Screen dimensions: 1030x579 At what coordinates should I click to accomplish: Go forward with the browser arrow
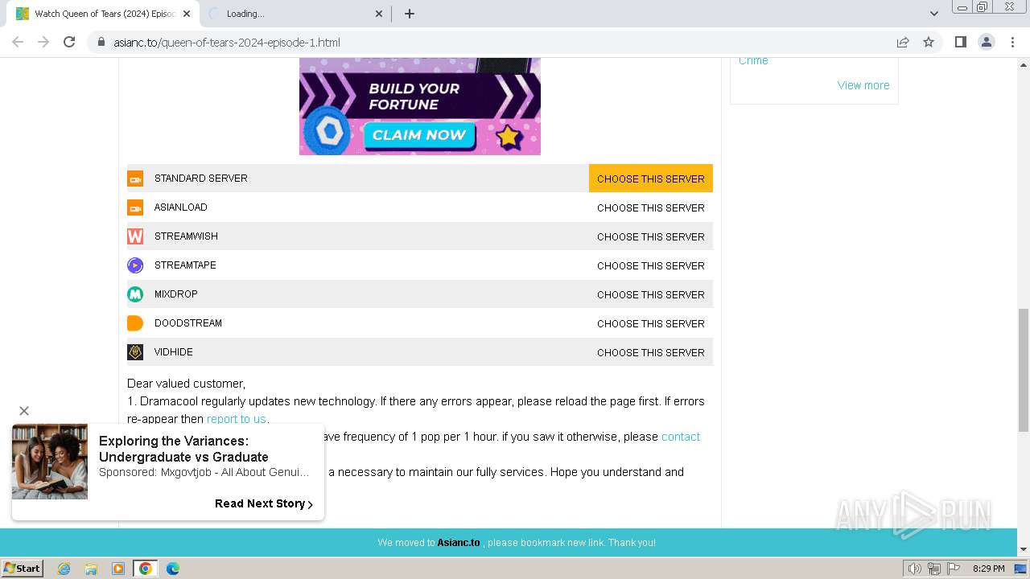[x=43, y=42]
